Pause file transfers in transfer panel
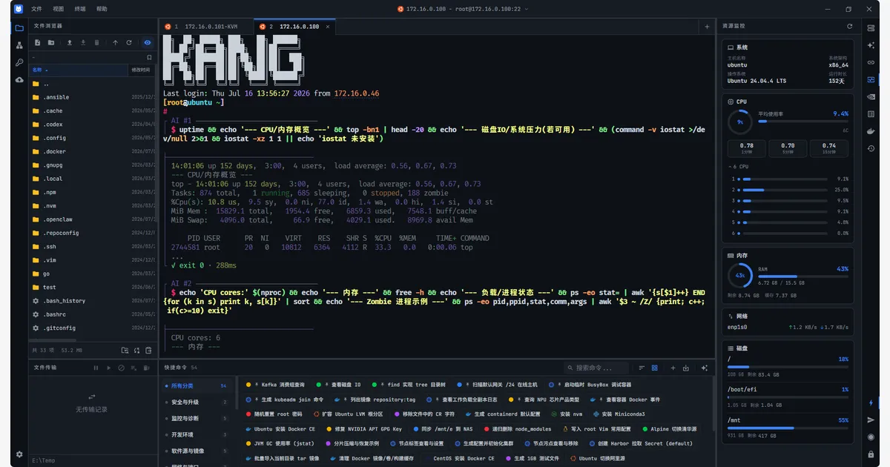The image size is (890, 467). pyautogui.click(x=96, y=368)
